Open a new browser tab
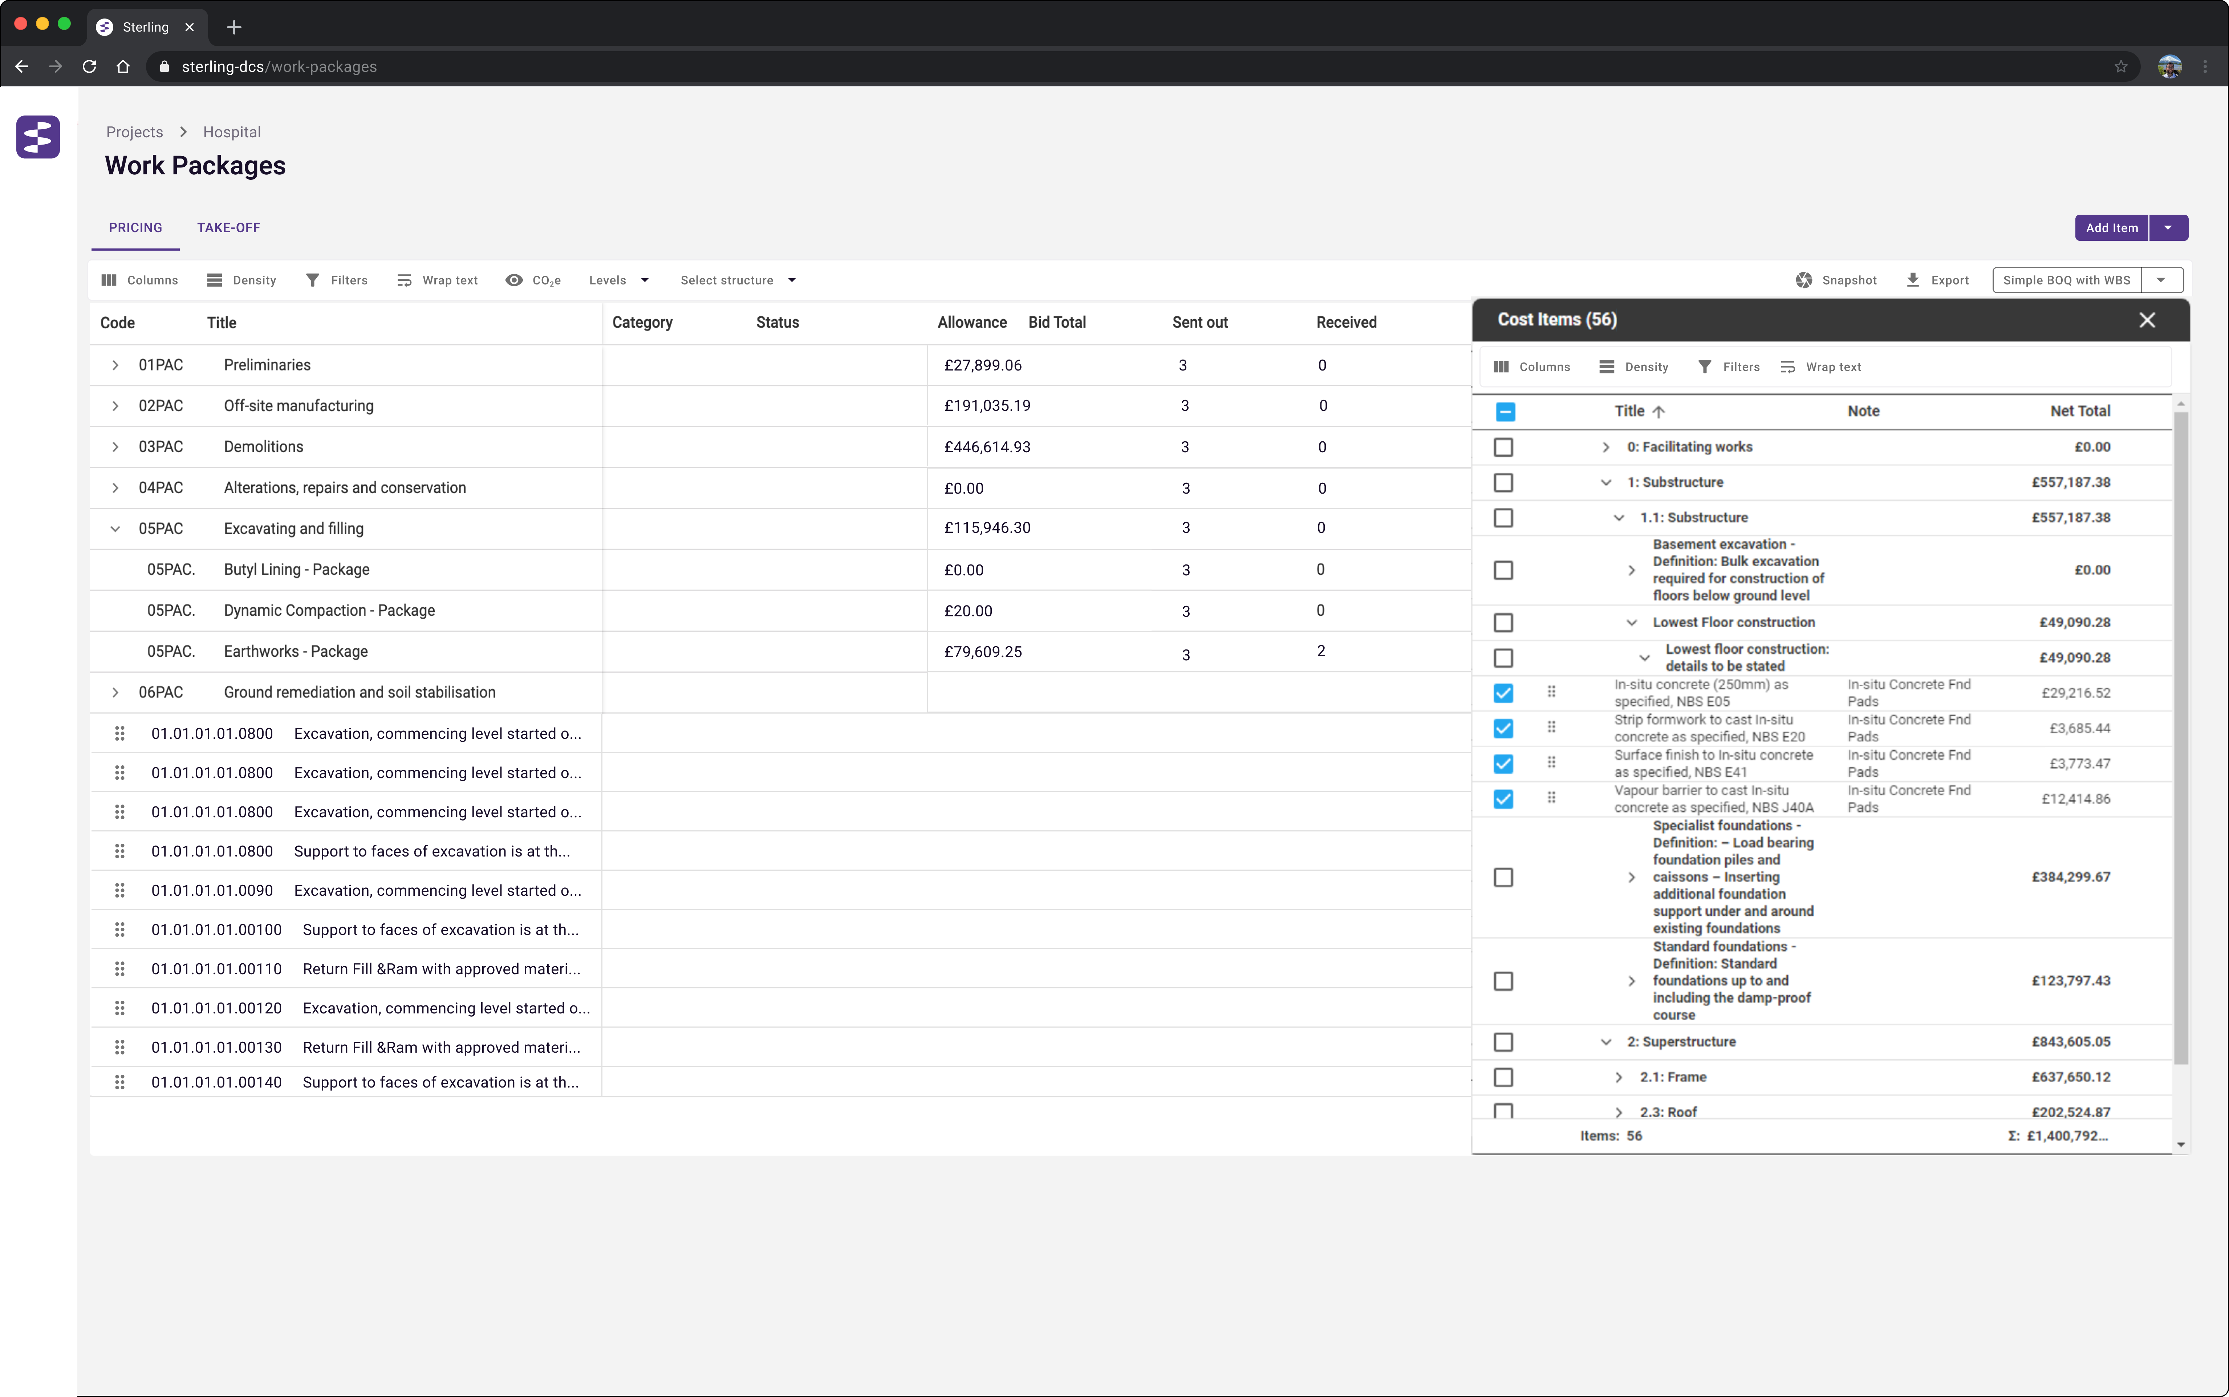2229x1397 pixels. click(234, 27)
